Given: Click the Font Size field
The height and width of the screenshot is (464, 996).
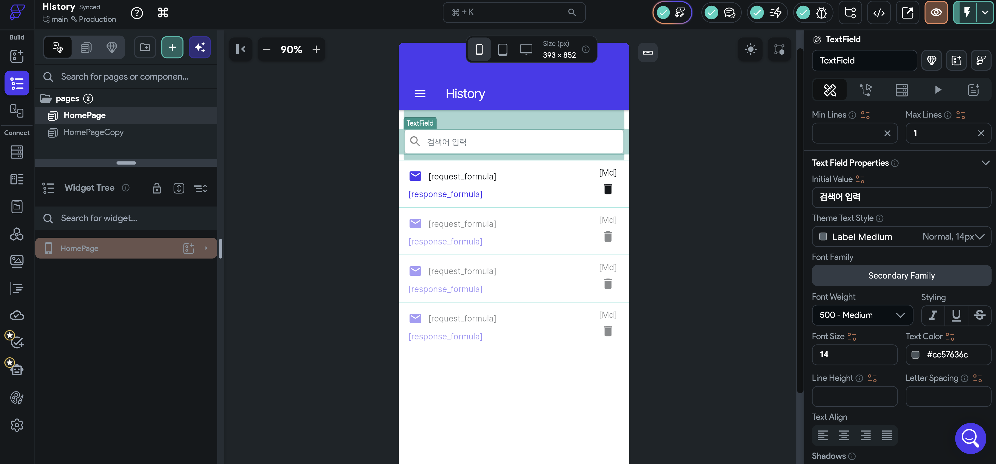Looking at the screenshot, I should pos(854,355).
